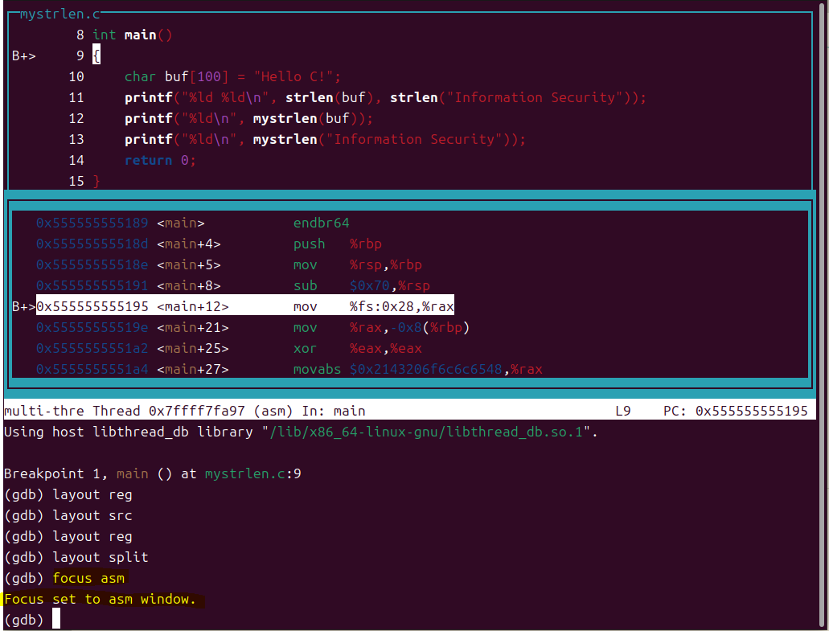Select asm row 'mov %rsp,%rbp' at main+5

229,264
